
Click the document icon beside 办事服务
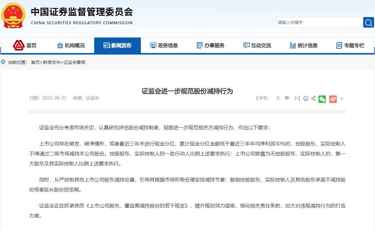[200, 46]
